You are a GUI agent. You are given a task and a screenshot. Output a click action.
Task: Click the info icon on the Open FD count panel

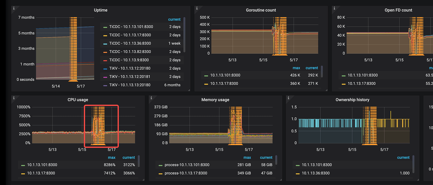tap(334, 8)
